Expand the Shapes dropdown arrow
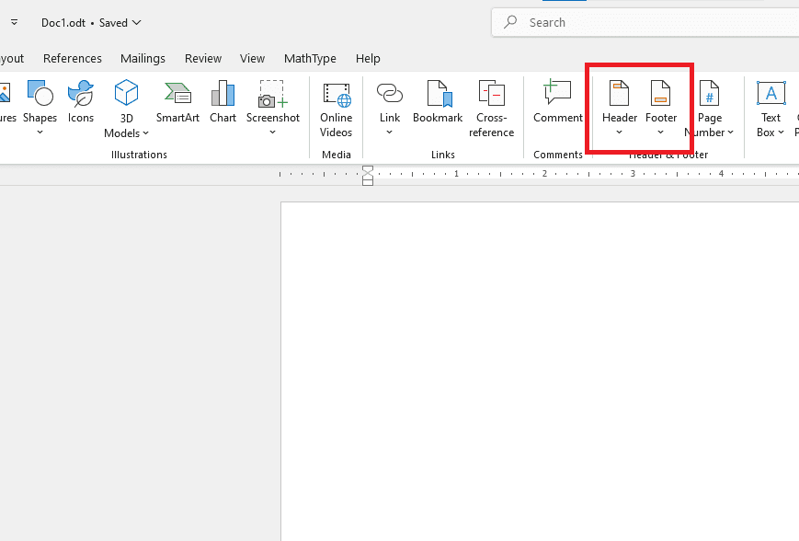The width and height of the screenshot is (799, 541). coord(40,132)
